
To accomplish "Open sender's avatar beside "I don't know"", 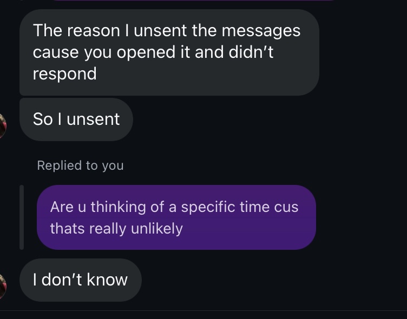I will pyautogui.click(x=3, y=287).
